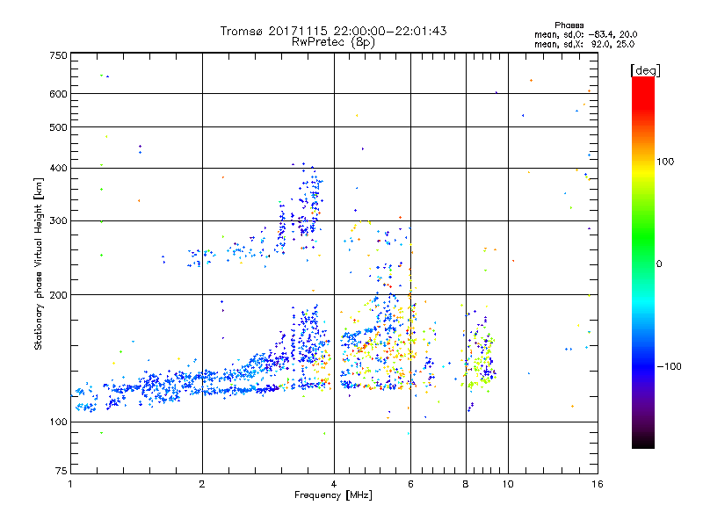Click the y-axis label "400"
Screen dimensions: 703x527
(x=58, y=169)
